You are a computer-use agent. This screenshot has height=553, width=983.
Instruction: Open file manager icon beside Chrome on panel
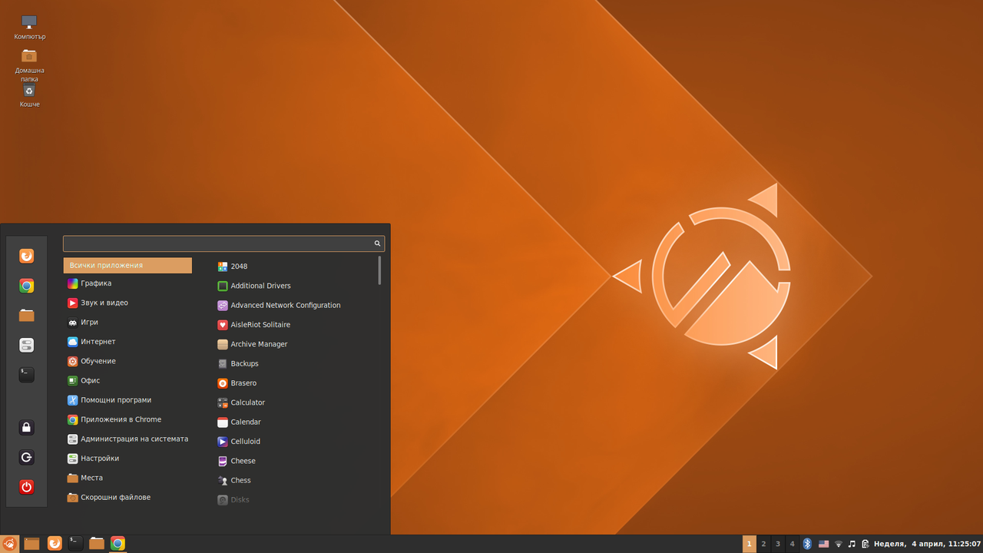[96, 544]
